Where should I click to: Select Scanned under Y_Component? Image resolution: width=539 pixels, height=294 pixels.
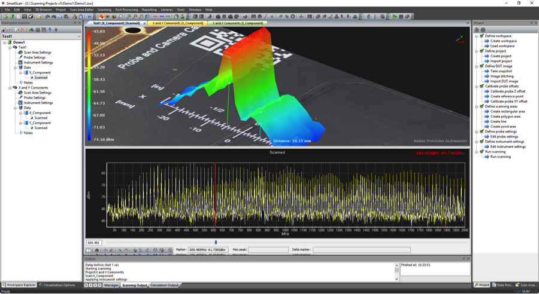coord(41,128)
